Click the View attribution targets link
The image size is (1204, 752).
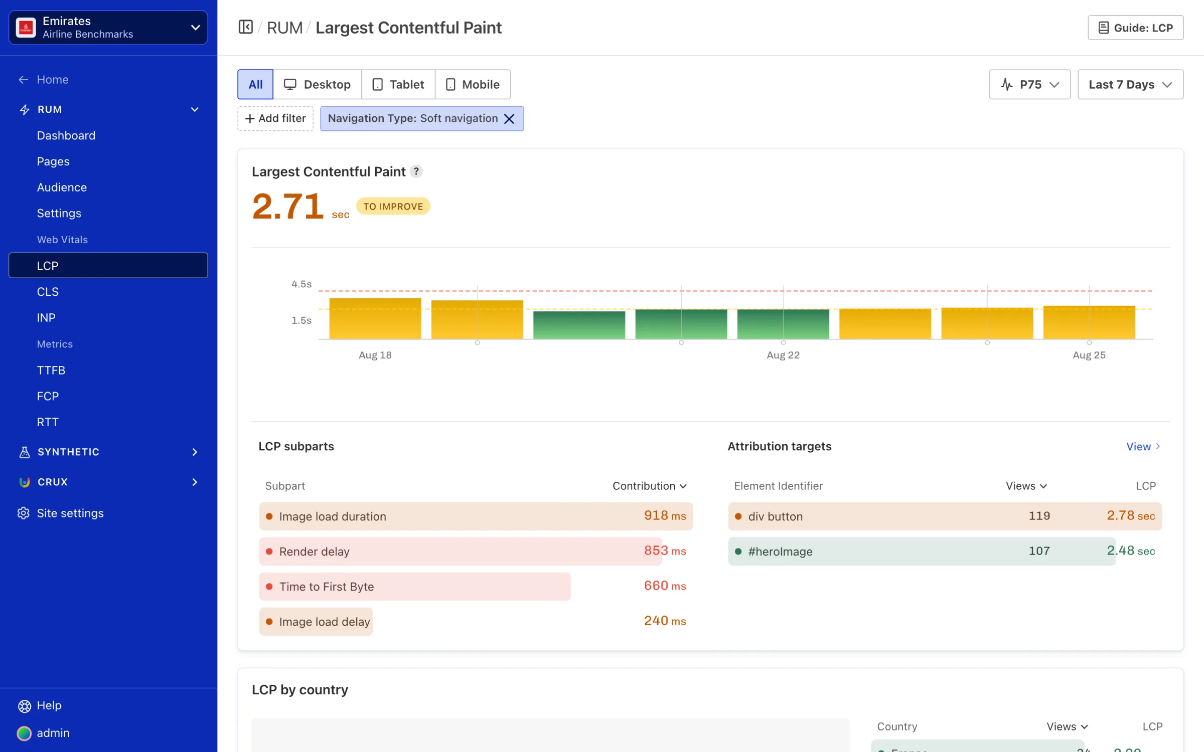pos(1143,446)
